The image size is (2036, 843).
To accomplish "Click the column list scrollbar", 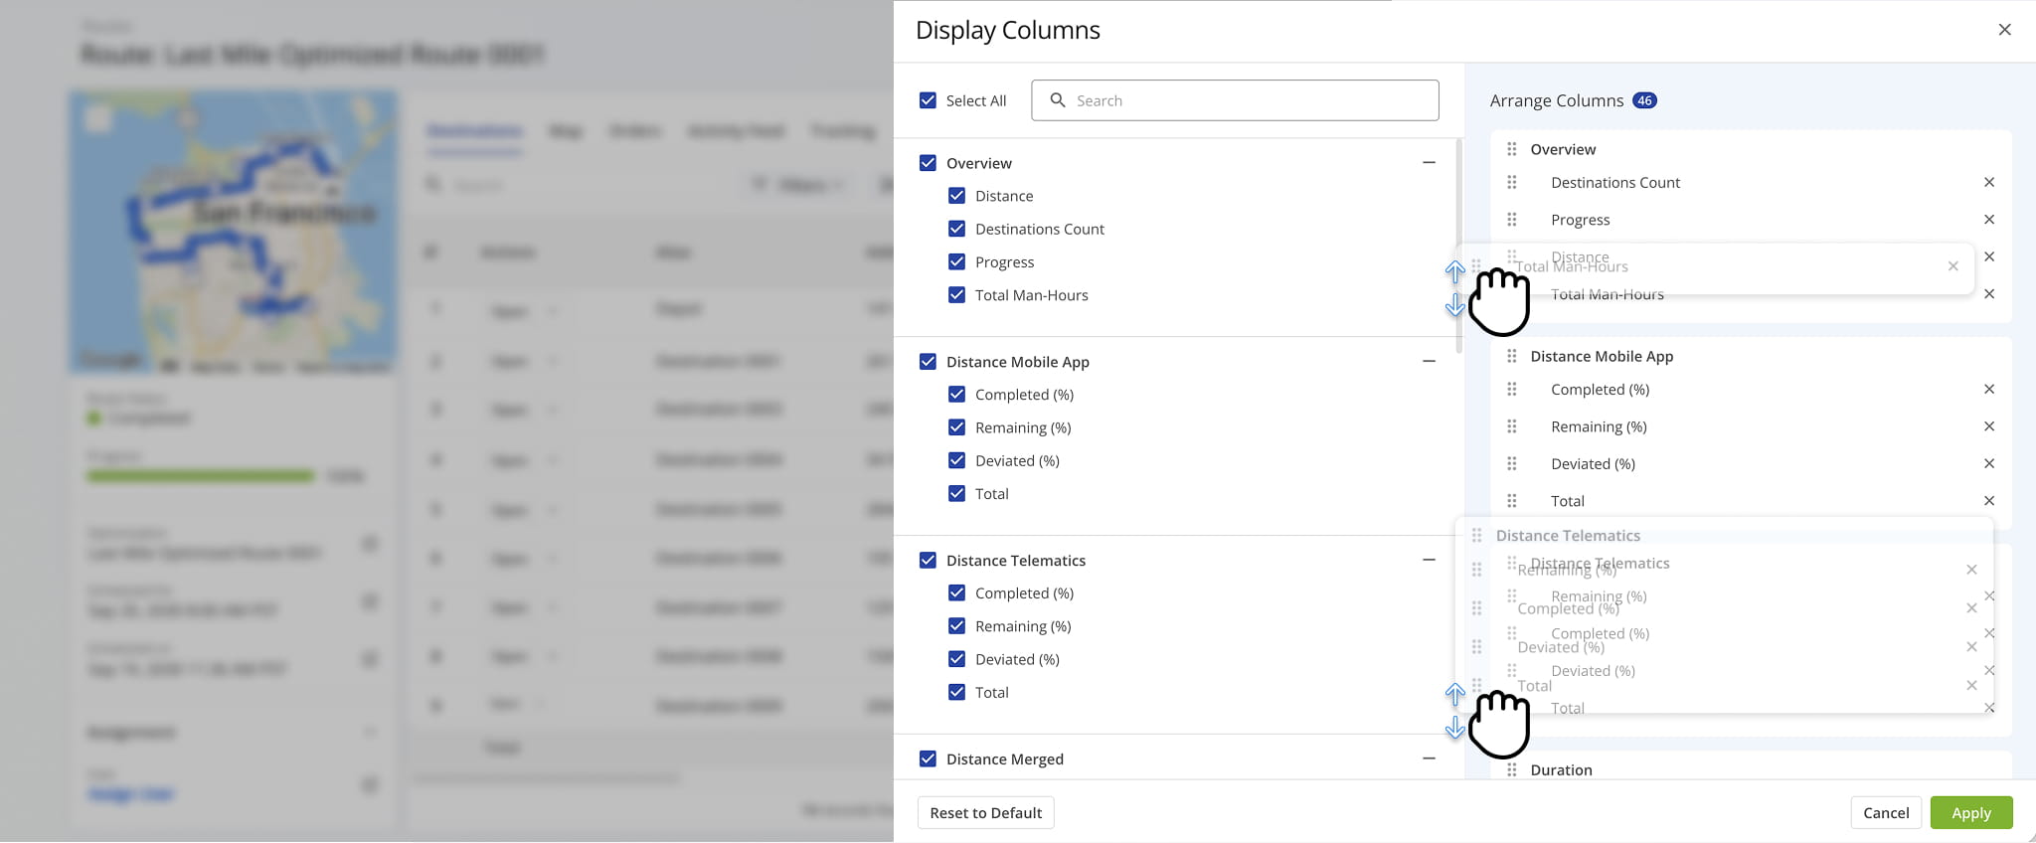I will coord(1459,247).
